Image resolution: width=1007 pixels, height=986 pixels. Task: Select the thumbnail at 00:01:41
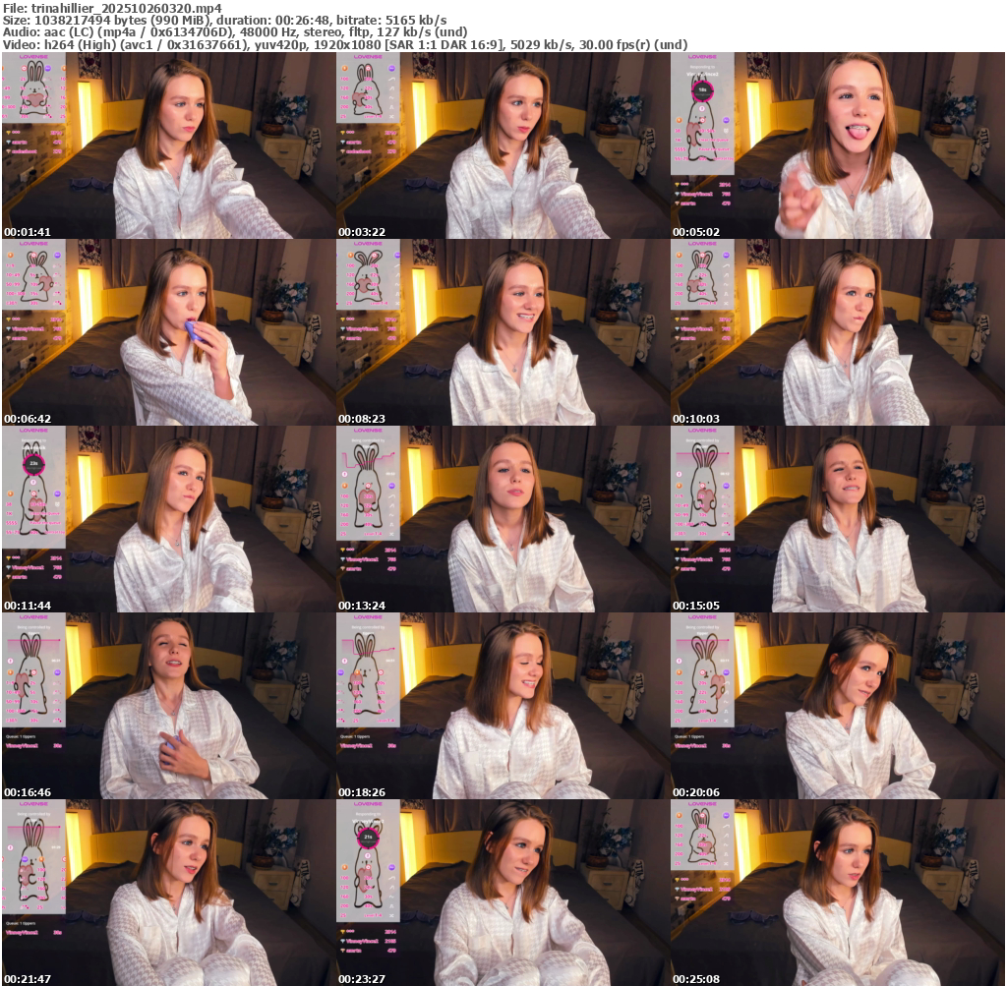(169, 145)
